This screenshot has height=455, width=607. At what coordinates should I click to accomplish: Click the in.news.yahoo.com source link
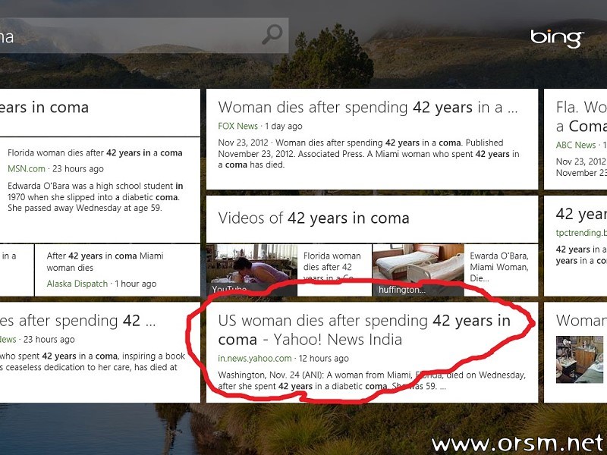coord(255,358)
